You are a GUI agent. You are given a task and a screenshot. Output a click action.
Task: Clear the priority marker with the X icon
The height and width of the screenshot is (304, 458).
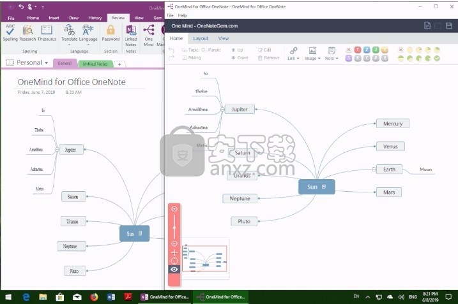[x=349, y=50]
